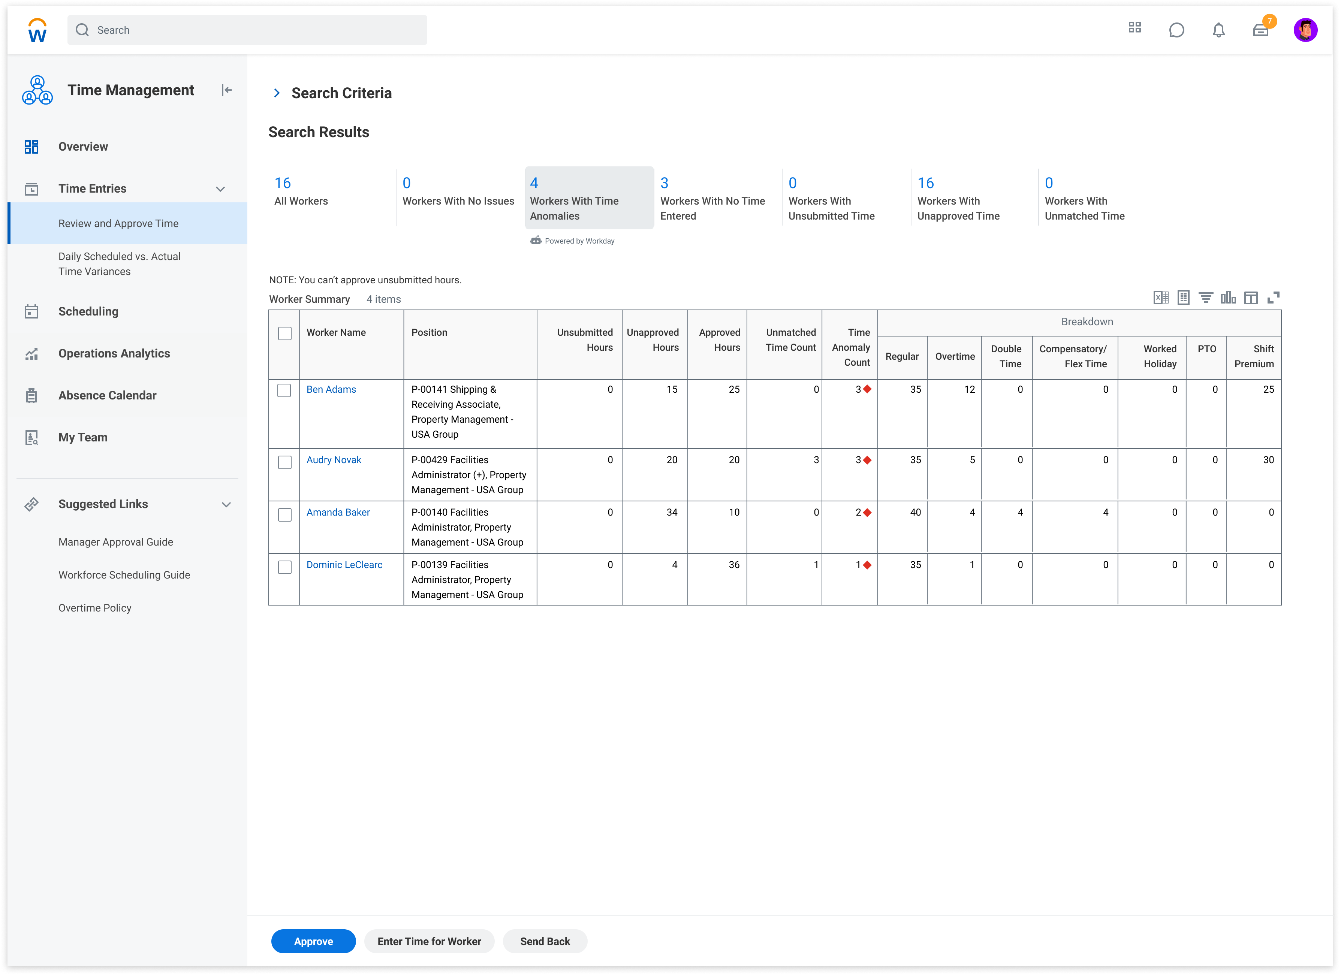Open notifications bell icon
1341x975 pixels.
click(x=1218, y=30)
